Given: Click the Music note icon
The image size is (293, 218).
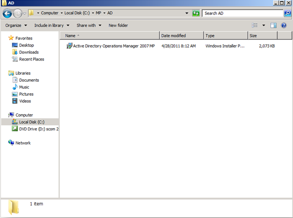Looking at the screenshot, I should (15, 87).
